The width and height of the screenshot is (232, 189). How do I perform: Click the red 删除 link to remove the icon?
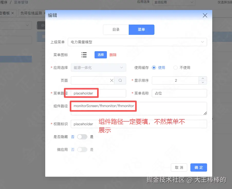pos(113,55)
